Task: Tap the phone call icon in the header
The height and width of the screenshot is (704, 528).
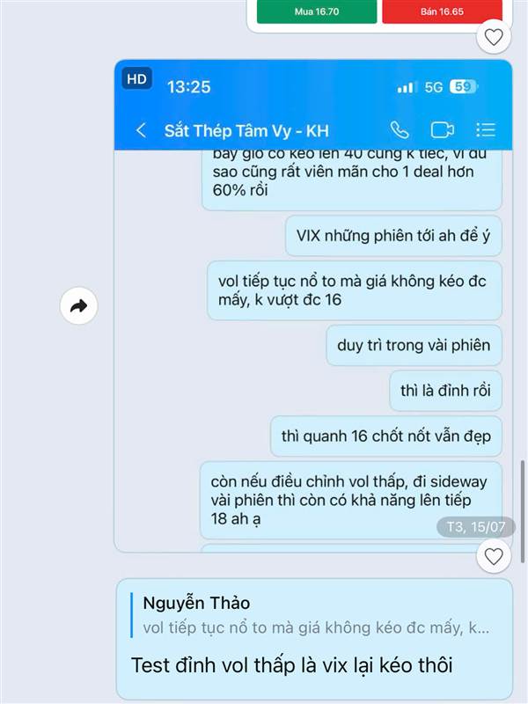Action: pos(400,130)
